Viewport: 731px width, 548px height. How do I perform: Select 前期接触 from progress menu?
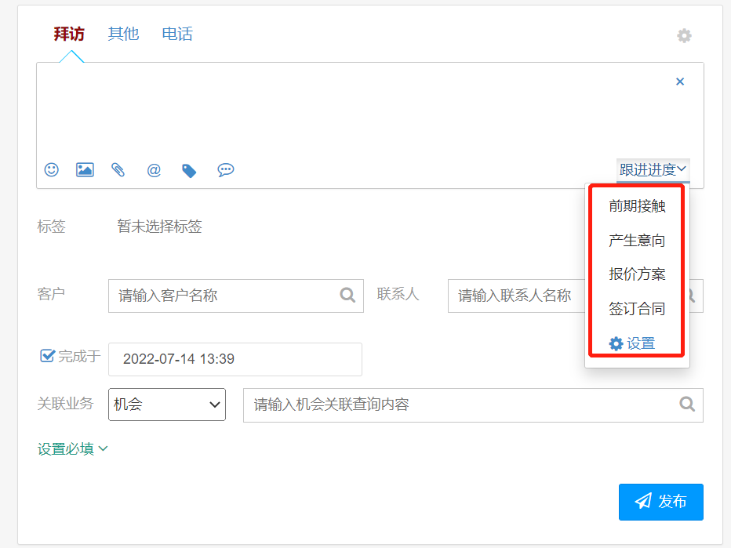(x=637, y=205)
